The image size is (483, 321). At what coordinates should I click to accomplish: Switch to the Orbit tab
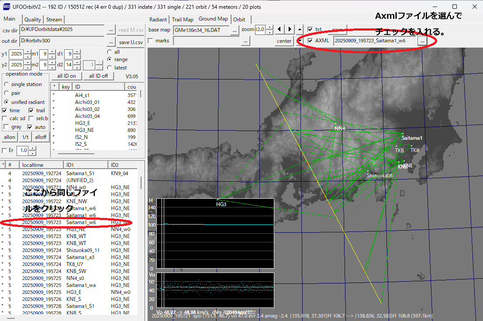pyautogui.click(x=239, y=19)
